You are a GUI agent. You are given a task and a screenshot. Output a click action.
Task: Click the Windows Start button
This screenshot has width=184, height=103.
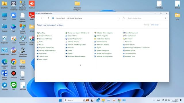pyautogui.click(x=60, y=100)
